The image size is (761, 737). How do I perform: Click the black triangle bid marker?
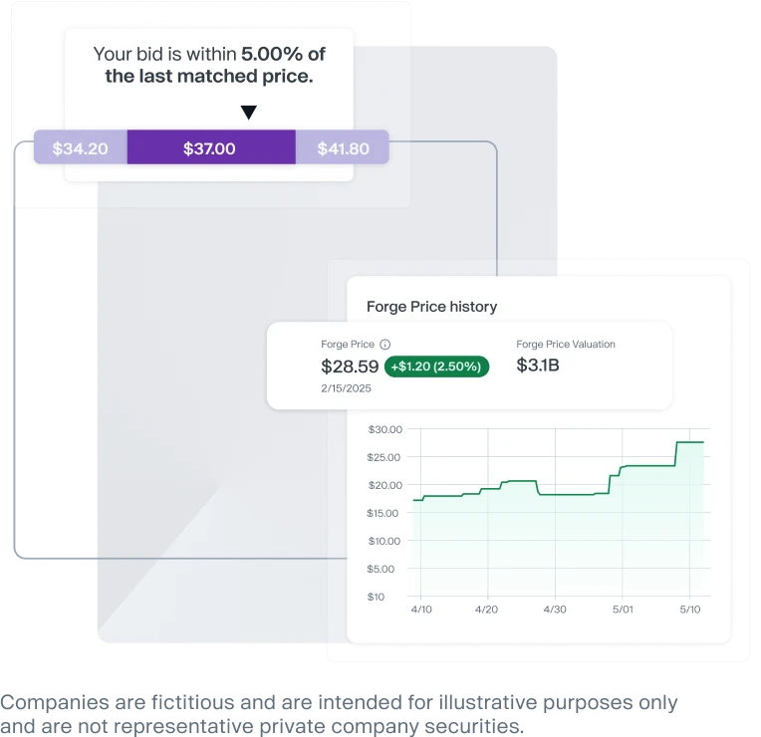click(248, 113)
